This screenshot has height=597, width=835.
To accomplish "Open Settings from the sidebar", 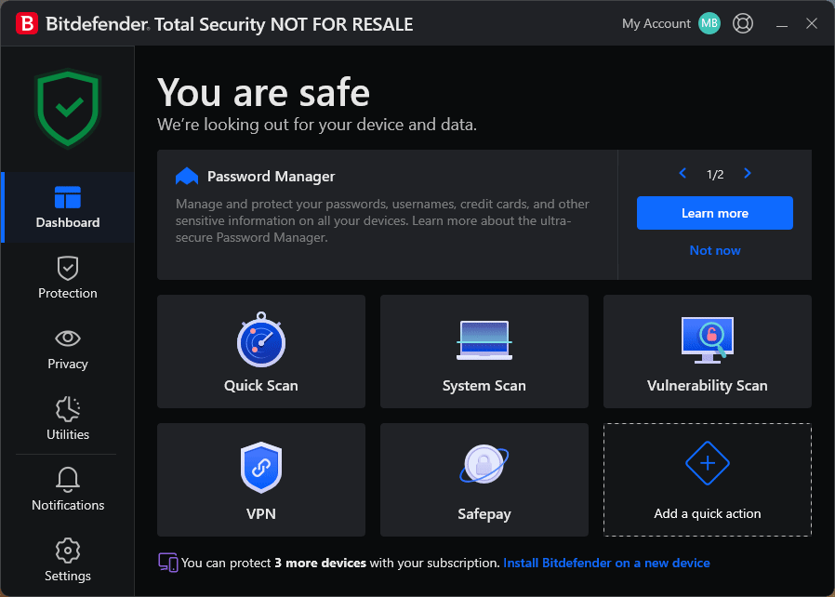I will (68, 561).
